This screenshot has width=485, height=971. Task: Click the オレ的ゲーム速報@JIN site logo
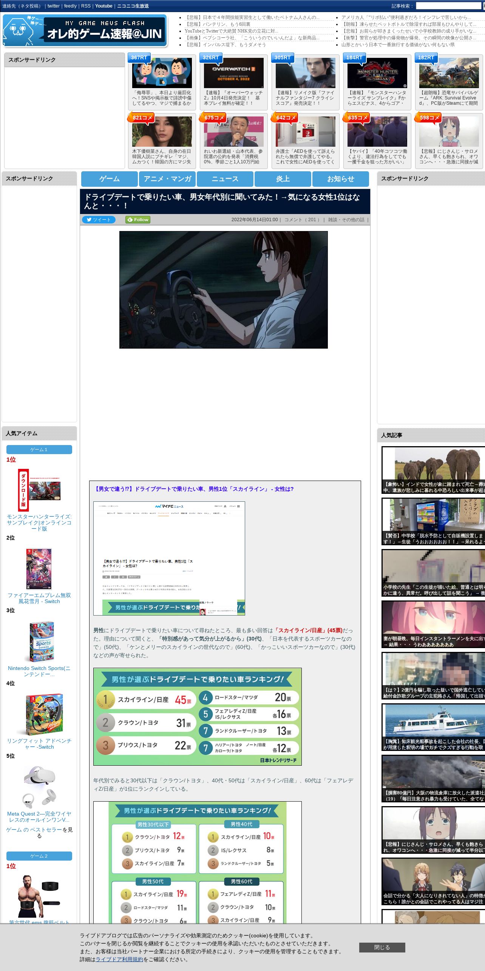[85, 31]
